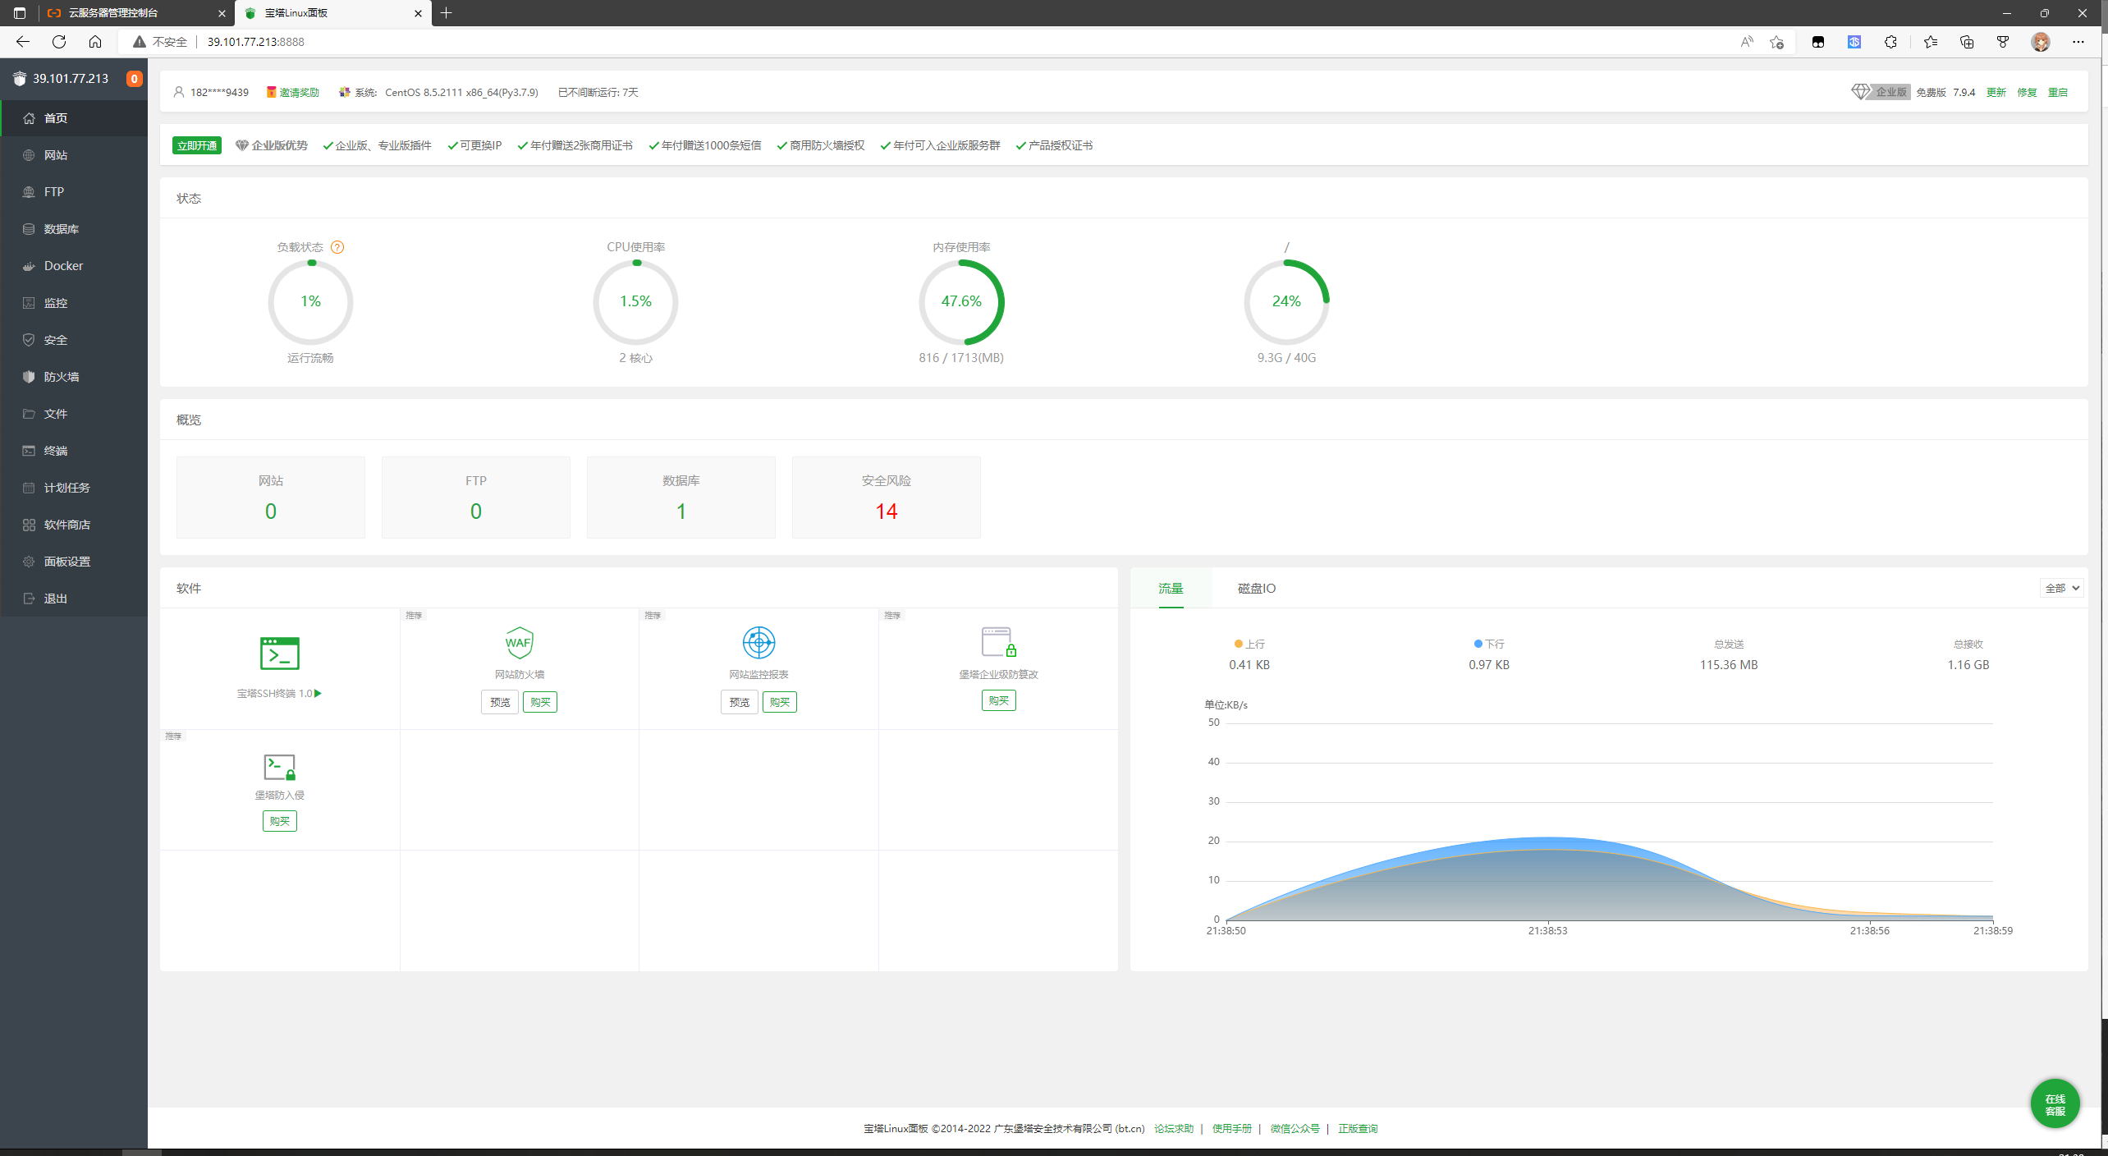Click 购买 under 网站防火墙

click(540, 702)
